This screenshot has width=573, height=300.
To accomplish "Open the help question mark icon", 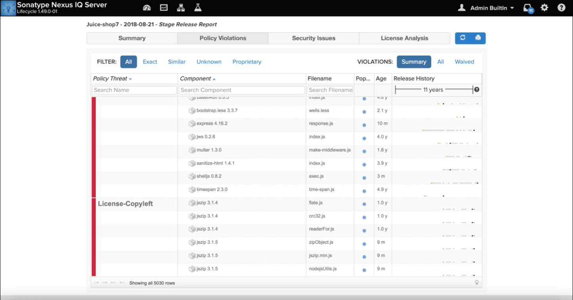I will 561,8.
